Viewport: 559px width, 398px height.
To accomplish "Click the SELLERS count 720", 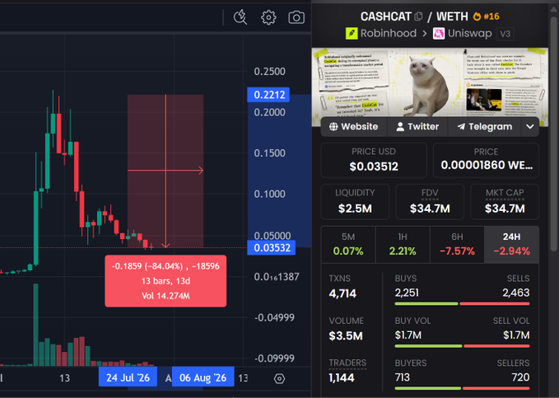I will coord(520,377).
